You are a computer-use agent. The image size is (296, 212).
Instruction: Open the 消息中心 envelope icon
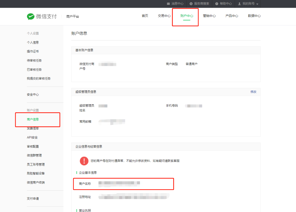click(x=168, y=4)
